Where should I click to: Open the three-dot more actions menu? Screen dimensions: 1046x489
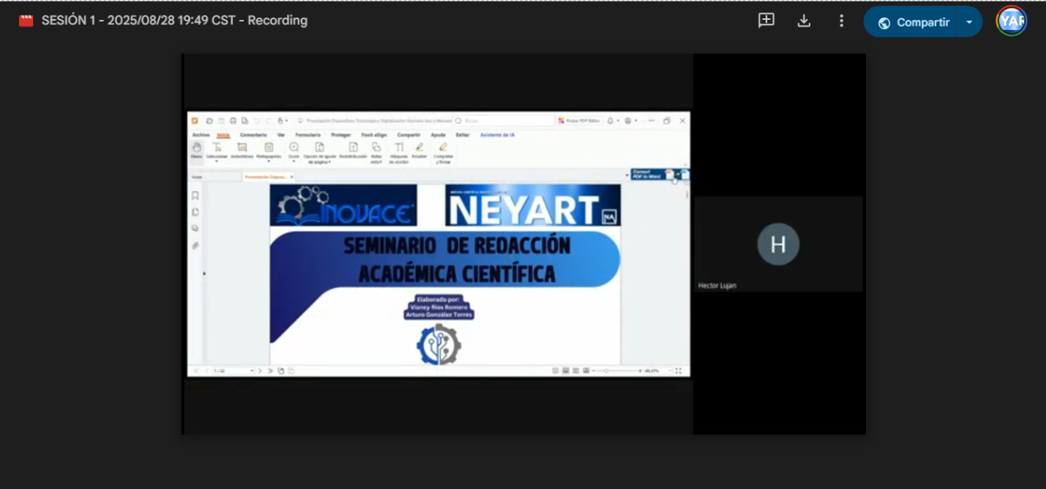[841, 21]
